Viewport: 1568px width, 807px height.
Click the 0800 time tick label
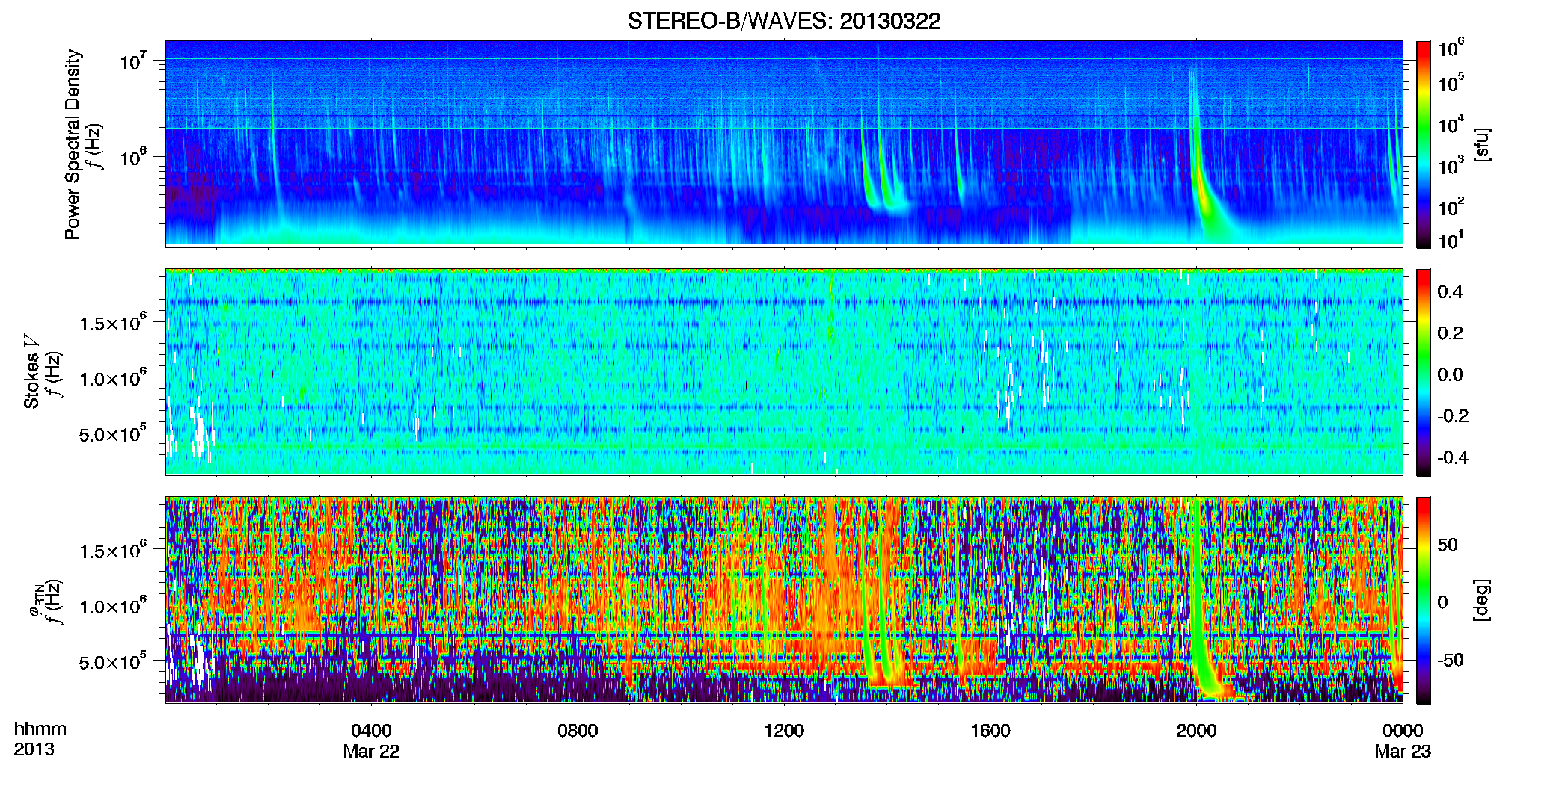(578, 730)
